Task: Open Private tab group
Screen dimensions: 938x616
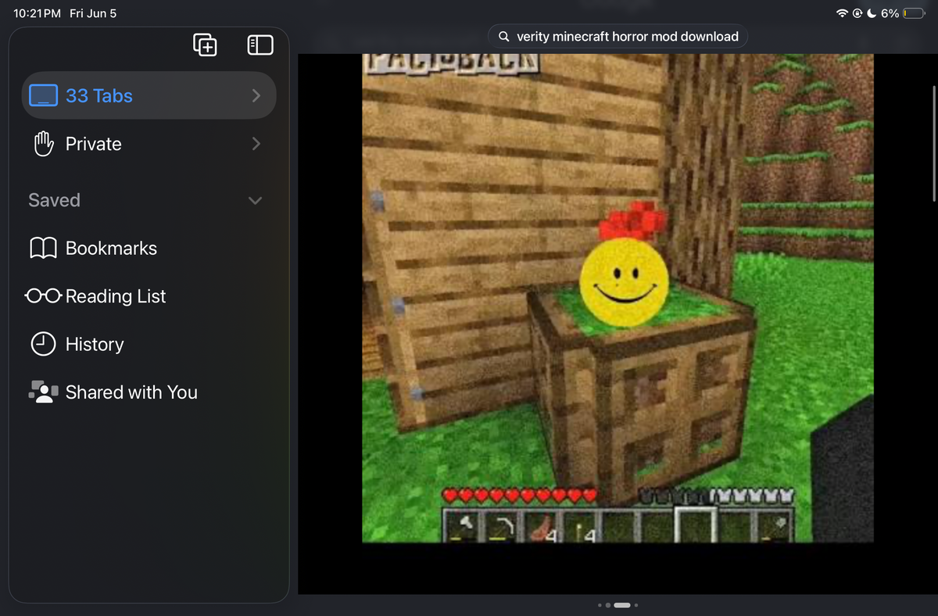Action: (x=149, y=144)
